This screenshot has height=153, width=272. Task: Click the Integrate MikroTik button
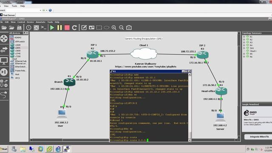point(259,137)
